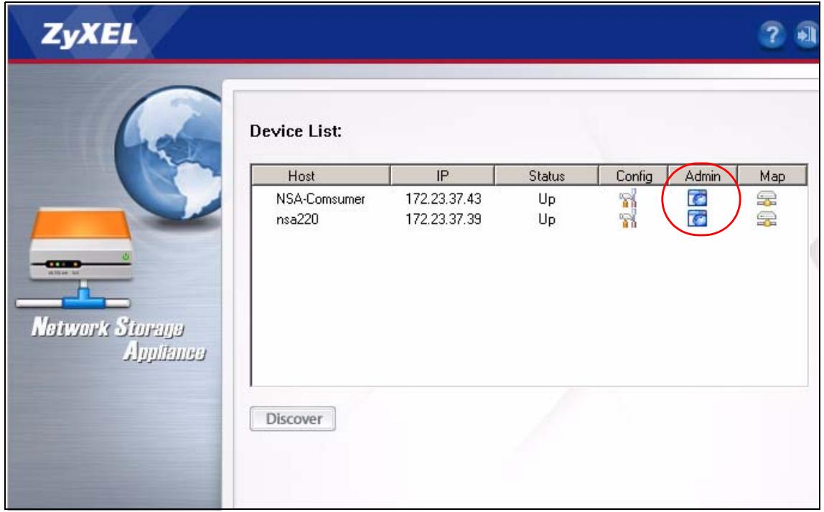
Task: Sort by the Status column header
Action: pyautogui.click(x=546, y=176)
